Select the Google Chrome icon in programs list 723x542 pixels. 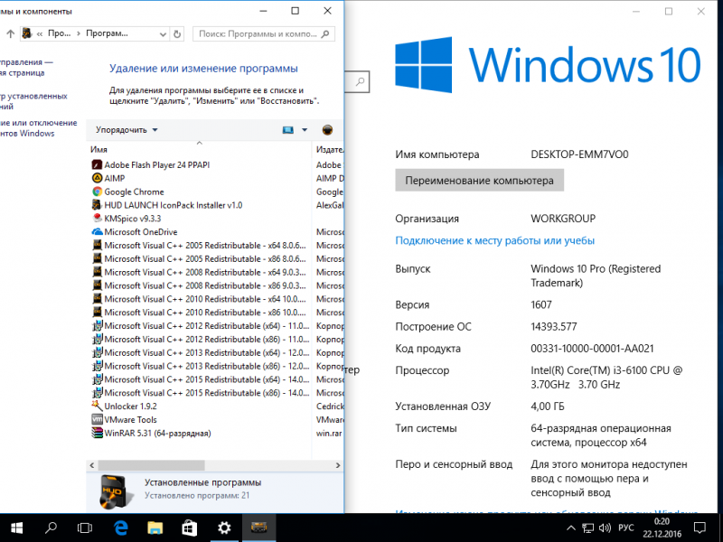[97, 192]
